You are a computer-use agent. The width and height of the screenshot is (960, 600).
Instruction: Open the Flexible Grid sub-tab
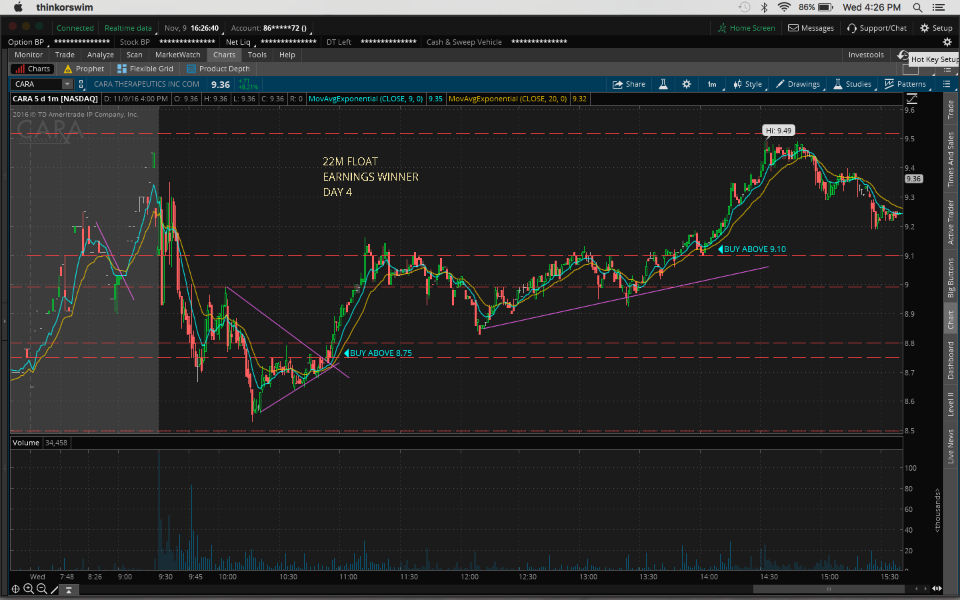(x=145, y=69)
